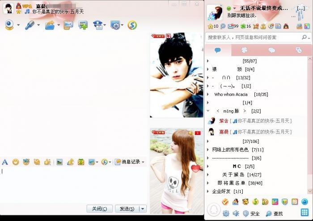313x221 pixels.
Task: Click the thumbs-up gesture icon
Action: (x=47, y=162)
